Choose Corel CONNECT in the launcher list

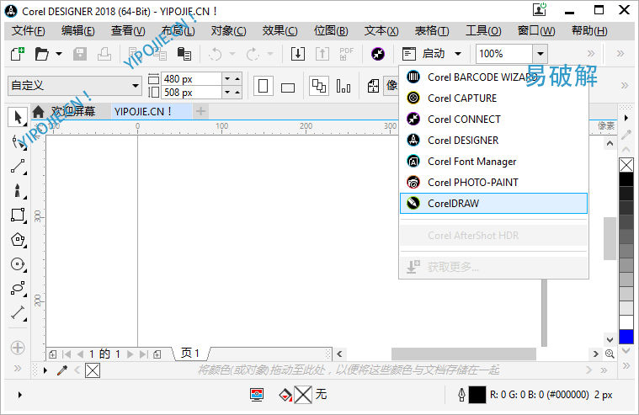[x=493, y=119]
